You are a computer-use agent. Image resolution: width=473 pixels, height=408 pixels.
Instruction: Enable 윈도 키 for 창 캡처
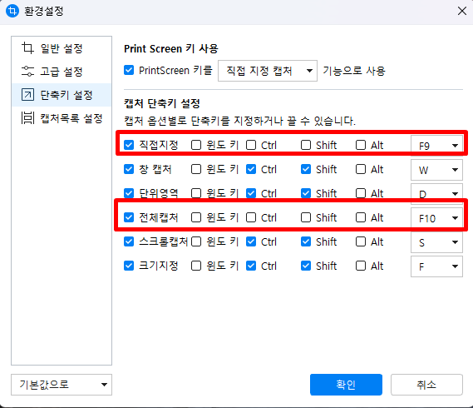(196, 169)
